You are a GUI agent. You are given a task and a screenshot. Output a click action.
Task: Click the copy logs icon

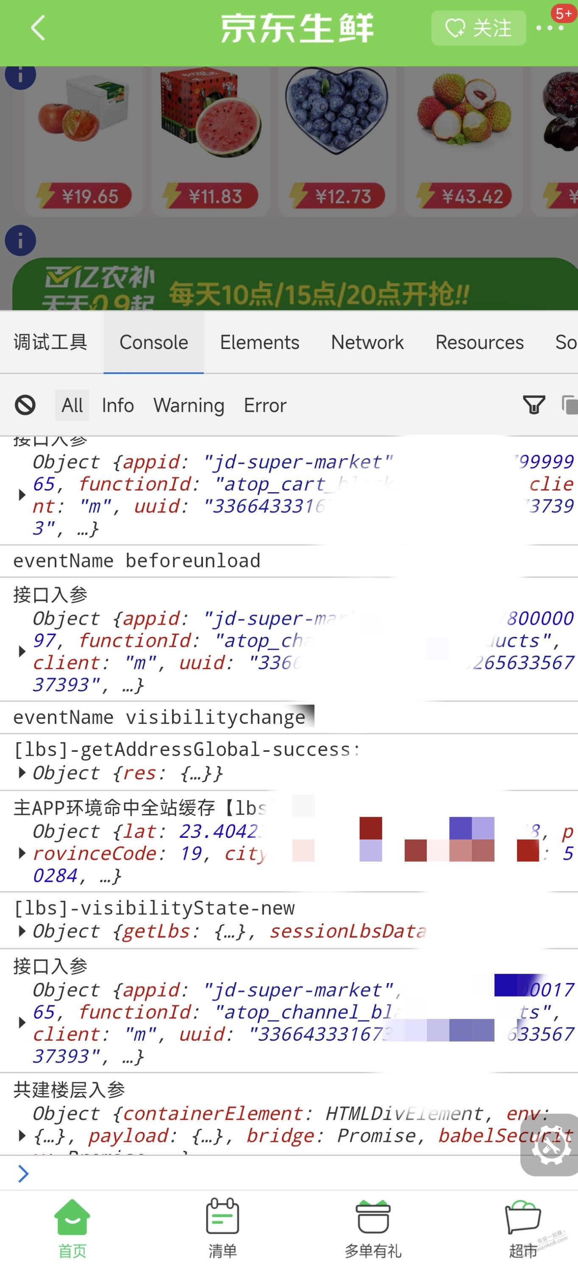coord(570,405)
